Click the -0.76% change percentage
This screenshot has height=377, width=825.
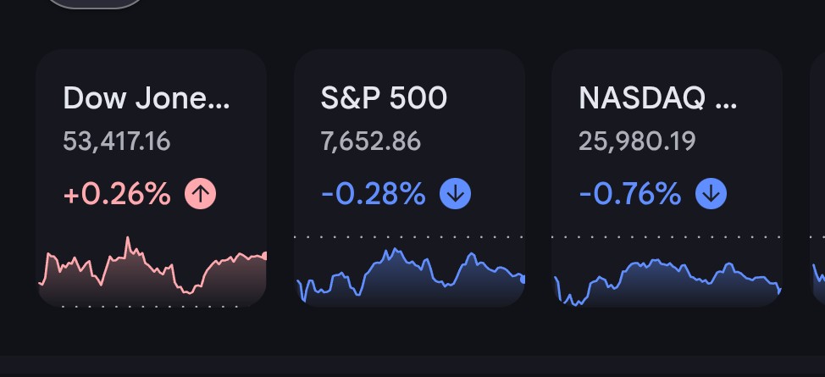pos(630,194)
